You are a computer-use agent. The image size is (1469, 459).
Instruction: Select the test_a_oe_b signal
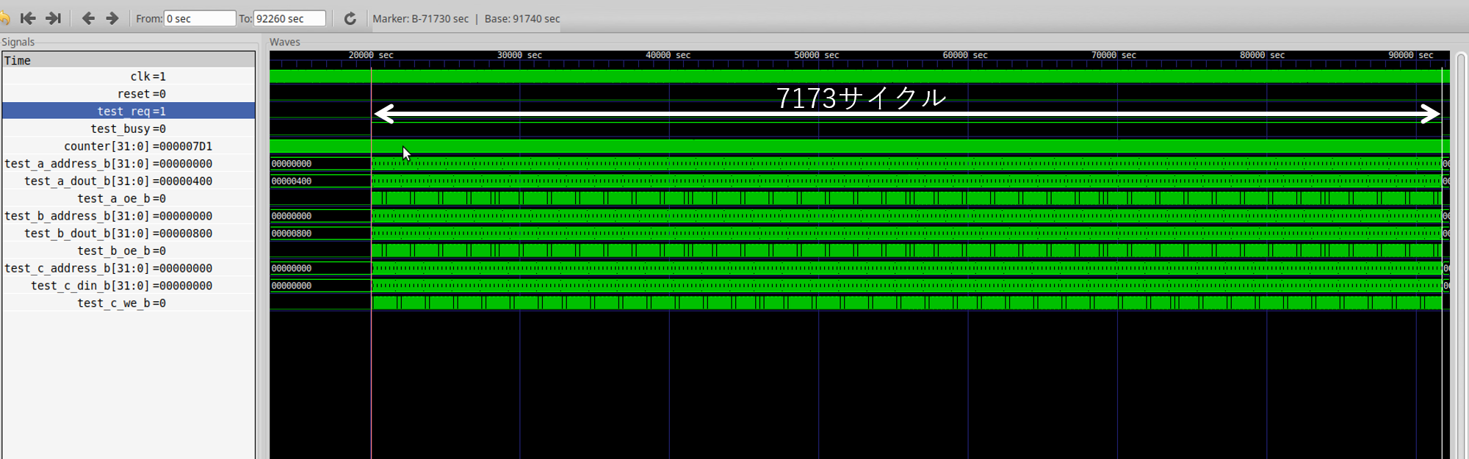point(121,198)
